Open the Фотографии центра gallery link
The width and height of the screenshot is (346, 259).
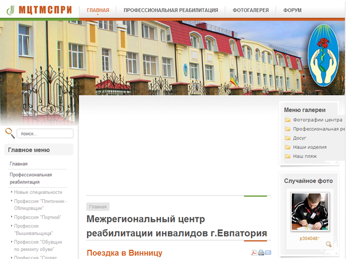(x=317, y=120)
